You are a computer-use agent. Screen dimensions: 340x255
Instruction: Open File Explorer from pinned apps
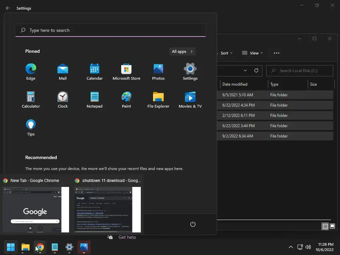[x=158, y=100]
